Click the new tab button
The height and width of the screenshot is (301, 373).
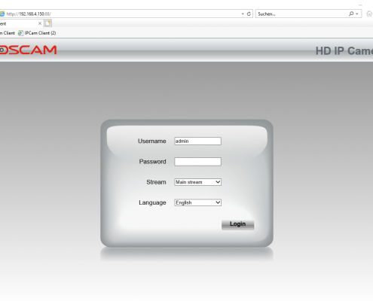[x=47, y=23]
